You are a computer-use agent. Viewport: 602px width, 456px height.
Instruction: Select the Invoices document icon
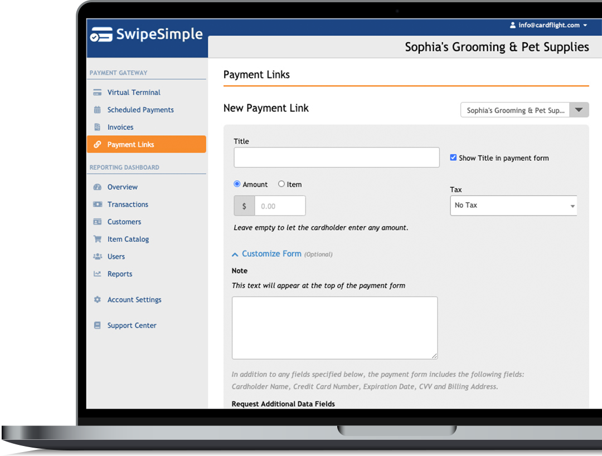98,127
